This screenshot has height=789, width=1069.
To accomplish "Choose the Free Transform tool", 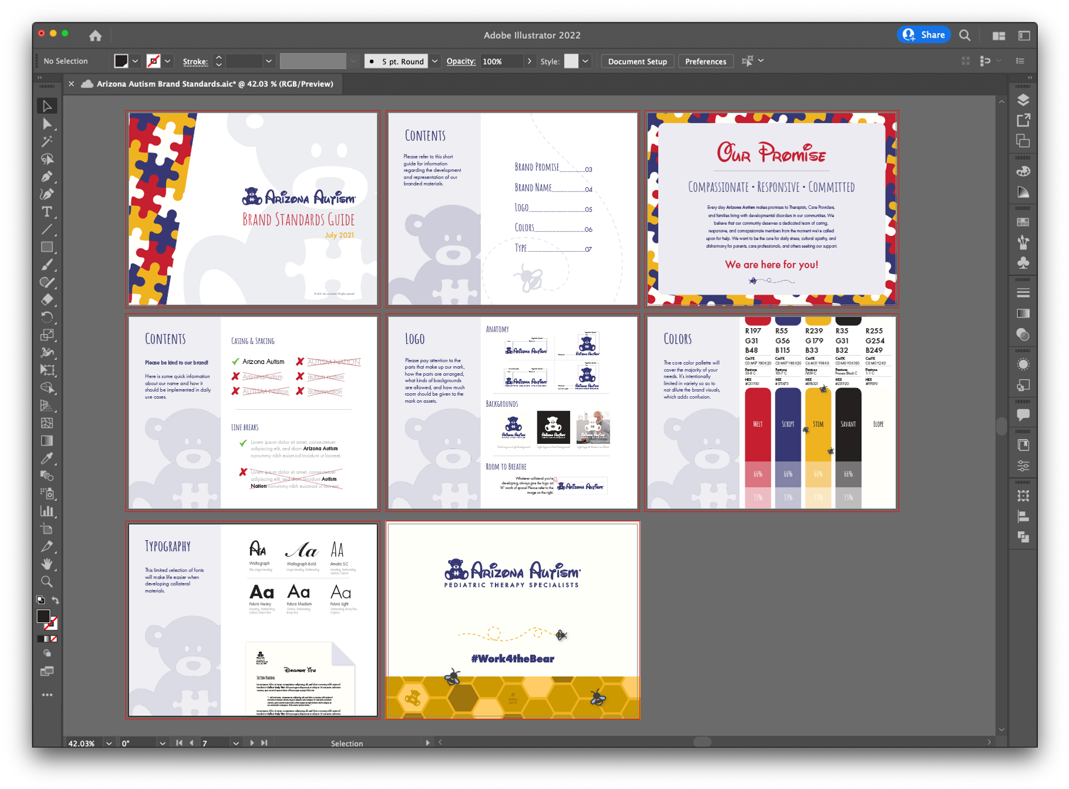I will [x=47, y=370].
